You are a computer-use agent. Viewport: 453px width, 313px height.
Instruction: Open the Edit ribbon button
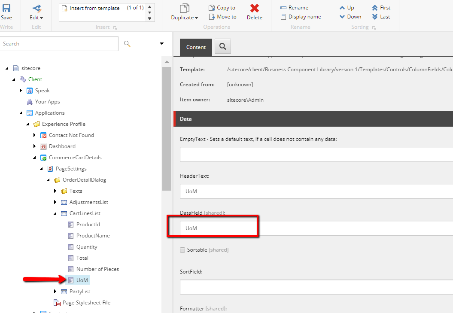(36, 13)
